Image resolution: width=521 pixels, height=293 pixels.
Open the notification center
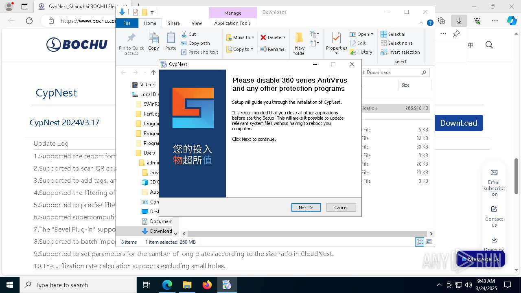click(508, 285)
